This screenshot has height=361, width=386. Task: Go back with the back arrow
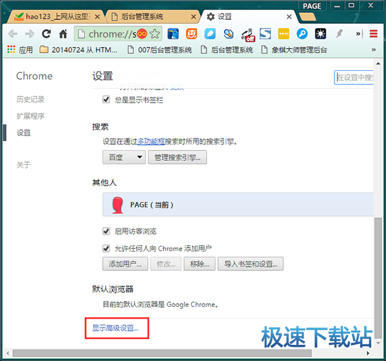tap(13, 33)
